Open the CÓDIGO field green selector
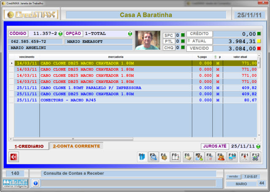The image size is (270, 192). click(60, 34)
